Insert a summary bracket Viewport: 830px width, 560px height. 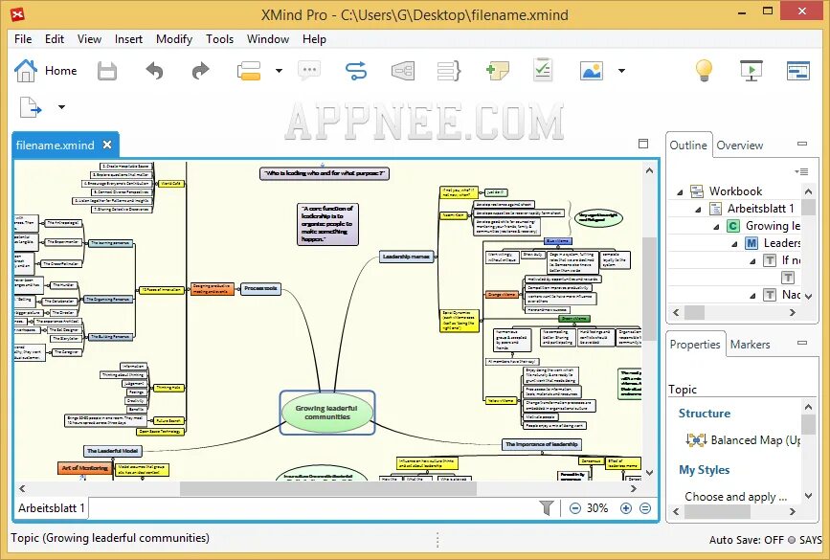pos(449,71)
